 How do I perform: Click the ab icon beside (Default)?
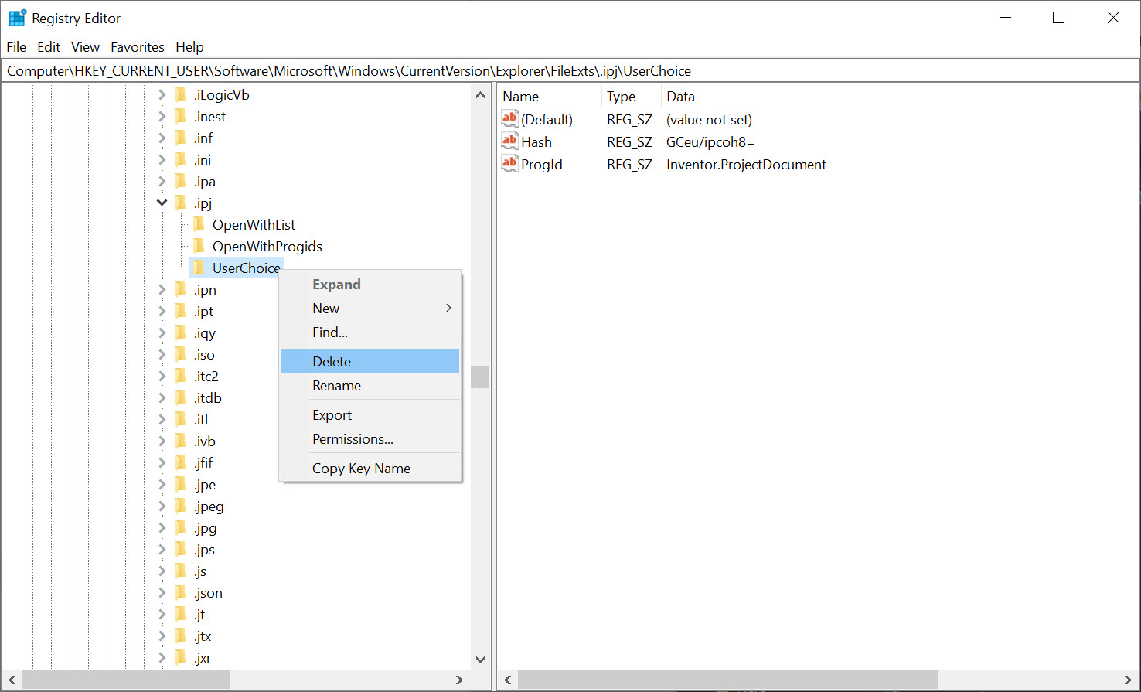[x=509, y=118]
